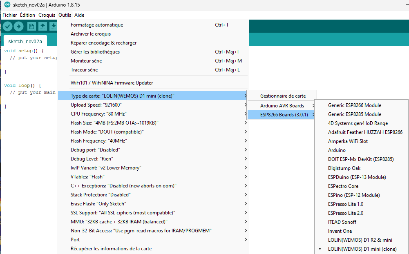Select ESPresso Lite 2.0
409x254 pixels.
click(x=361, y=213)
